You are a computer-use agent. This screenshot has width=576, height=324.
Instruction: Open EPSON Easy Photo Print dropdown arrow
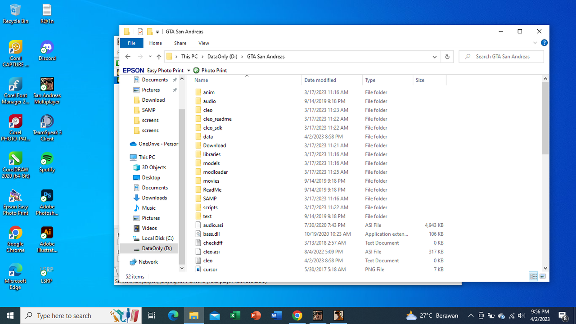[x=189, y=70]
